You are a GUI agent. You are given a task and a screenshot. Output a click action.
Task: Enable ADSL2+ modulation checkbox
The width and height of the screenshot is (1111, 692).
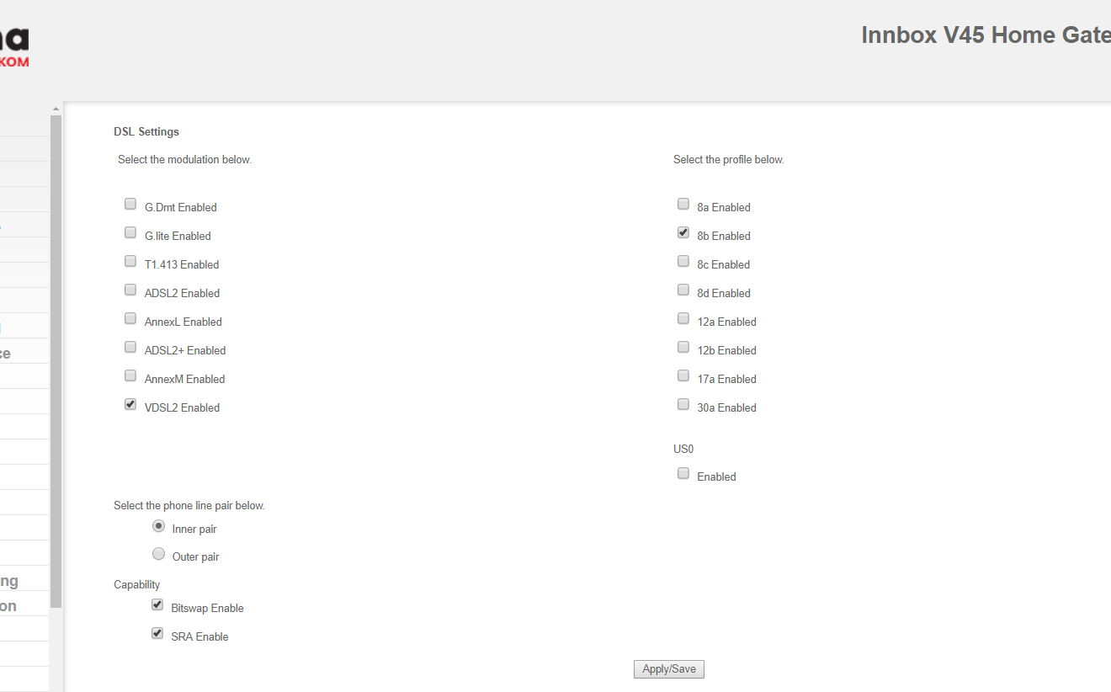pos(130,347)
